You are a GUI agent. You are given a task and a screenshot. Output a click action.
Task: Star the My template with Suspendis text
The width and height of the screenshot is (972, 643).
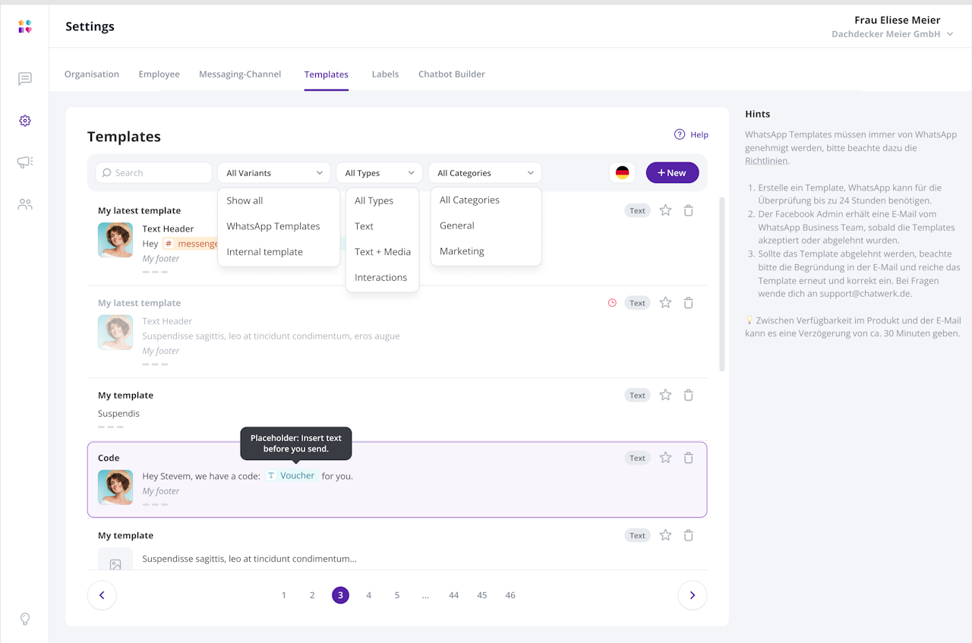click(665, 395)
